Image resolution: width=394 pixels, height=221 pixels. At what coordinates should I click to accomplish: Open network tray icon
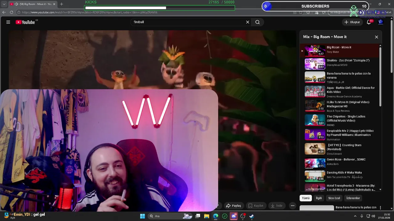click(368, 216)
